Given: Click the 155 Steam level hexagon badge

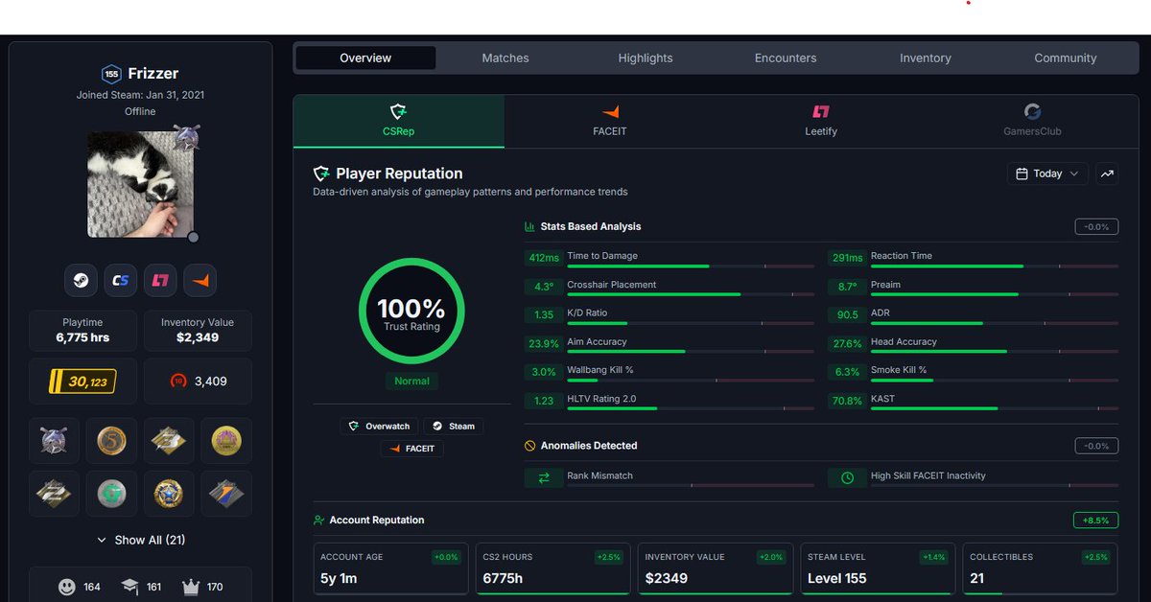Looking at the screenshot, I should coord(111,74).
